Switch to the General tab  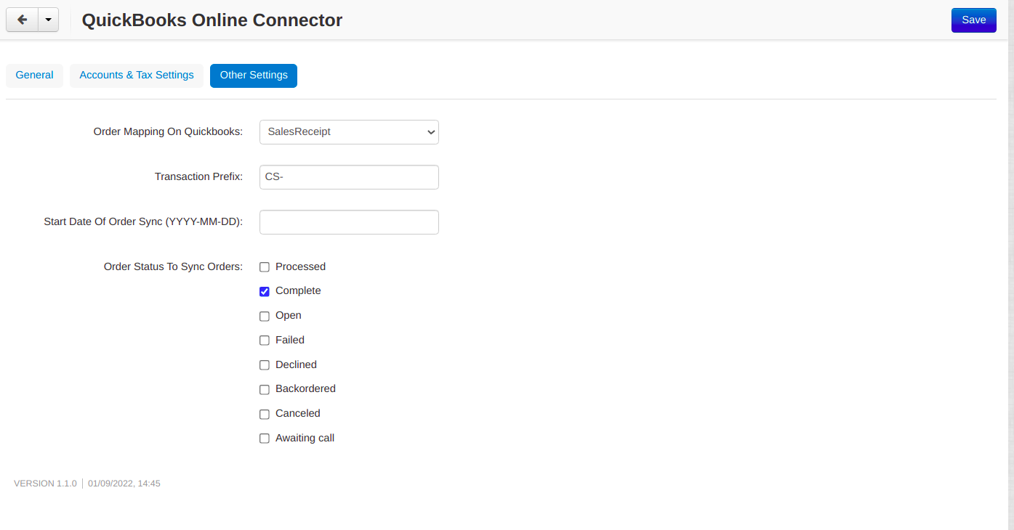(34, 76)
